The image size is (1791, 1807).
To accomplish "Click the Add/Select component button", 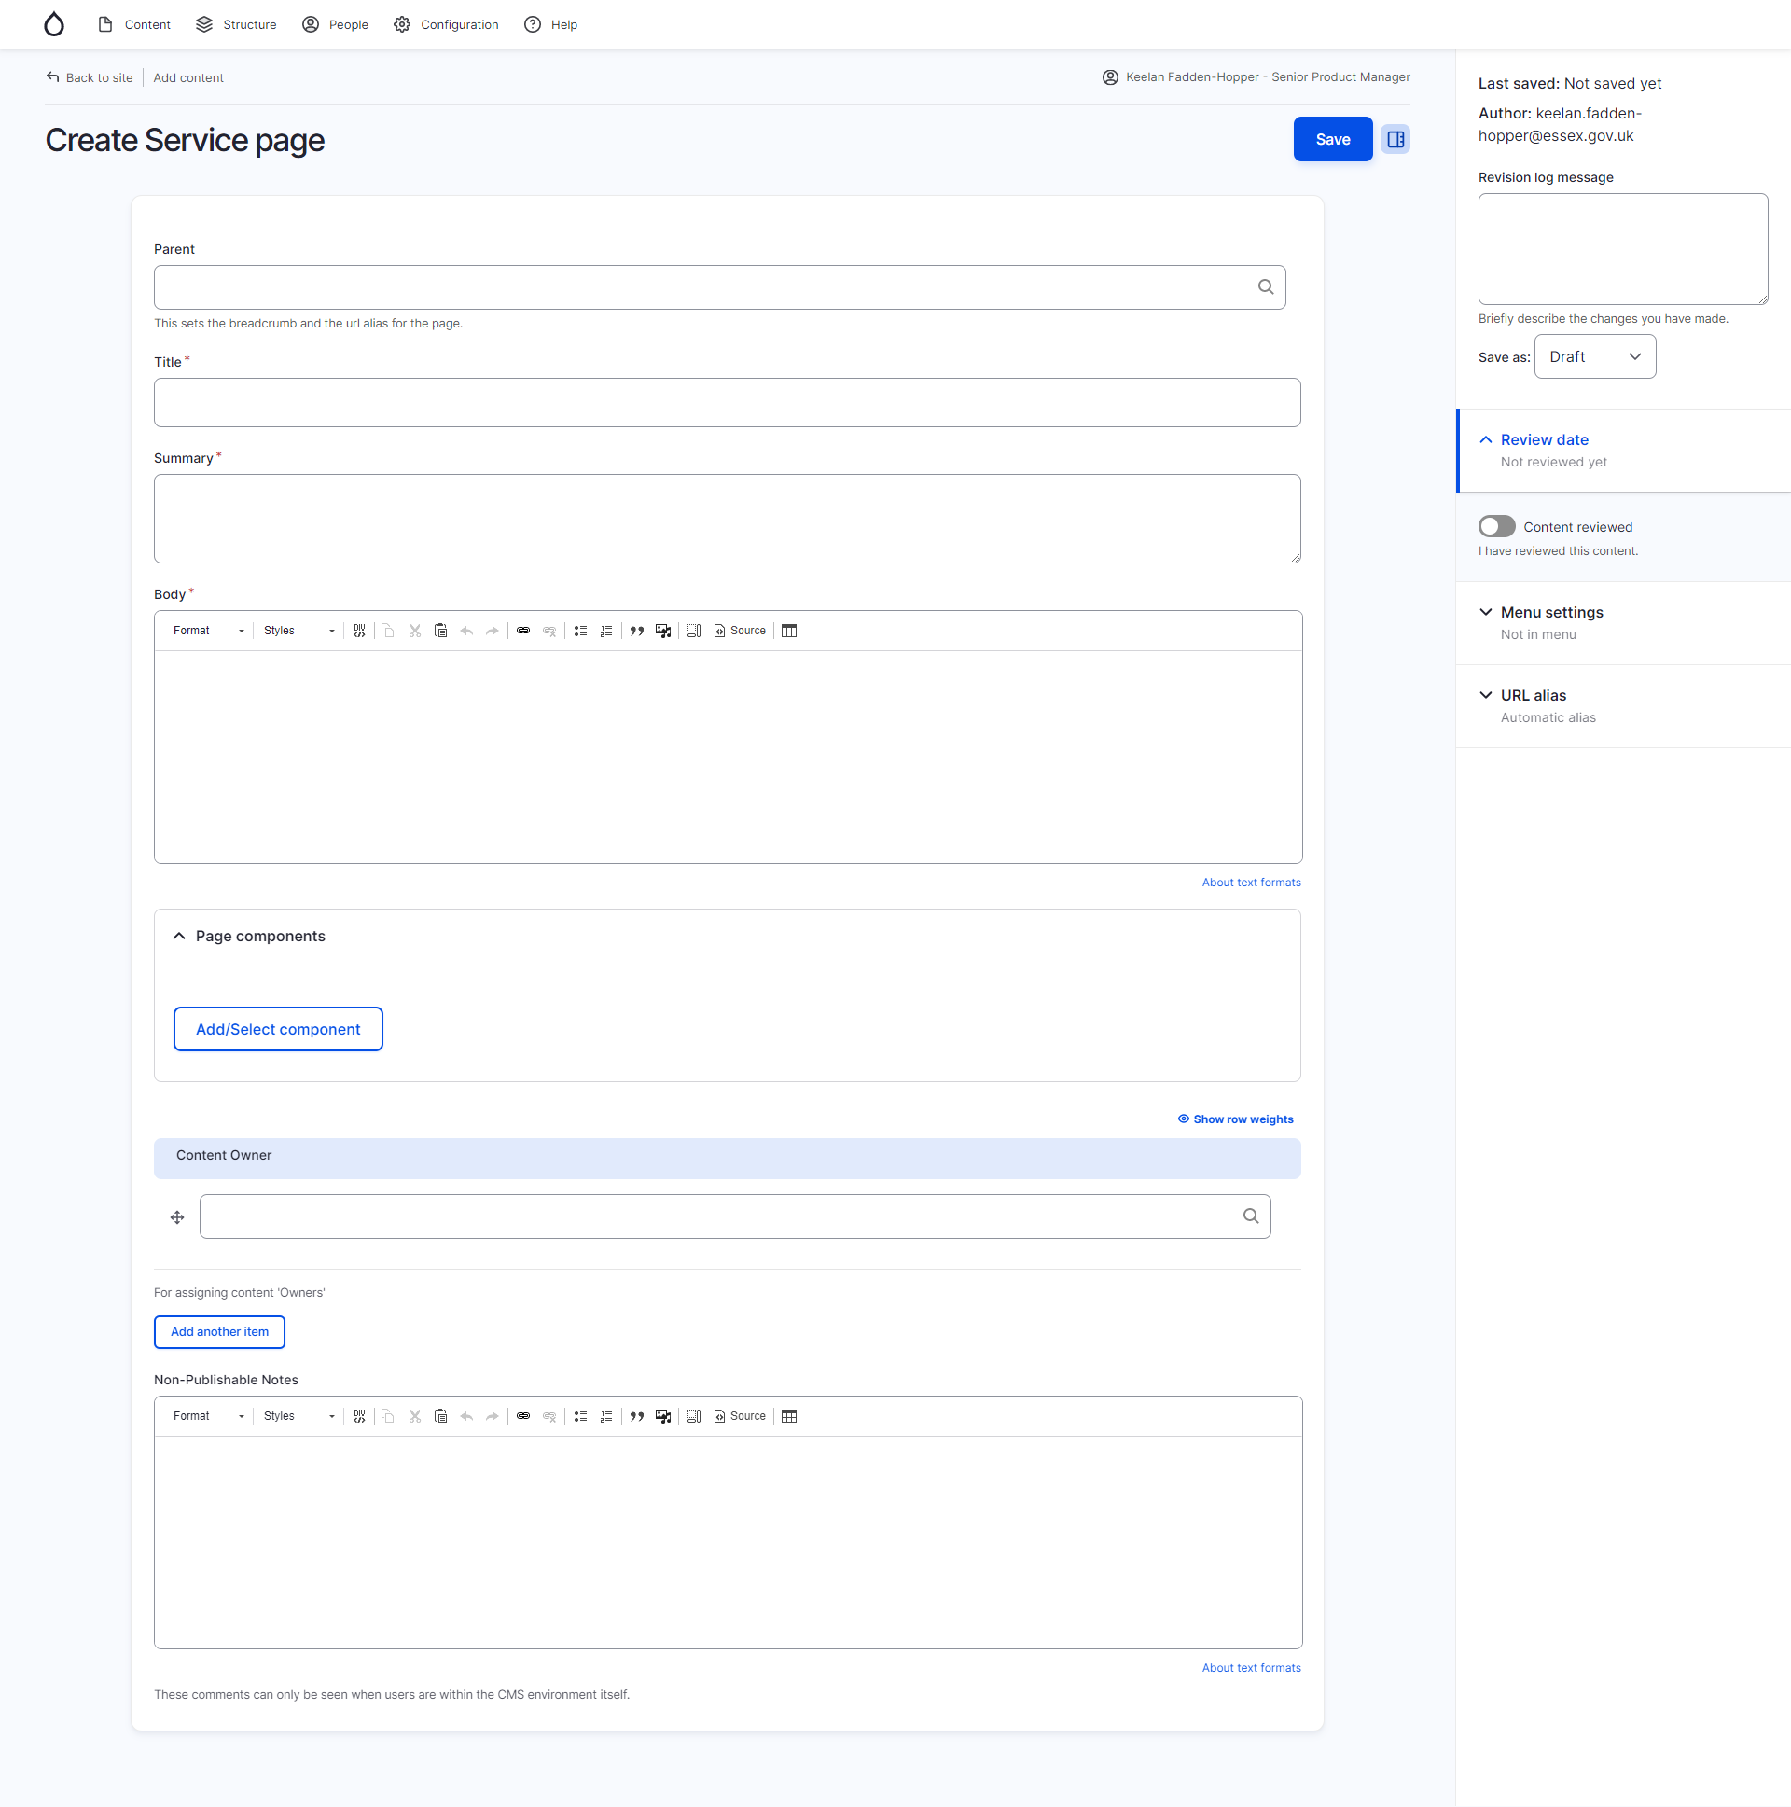I will pos(277,1029).
